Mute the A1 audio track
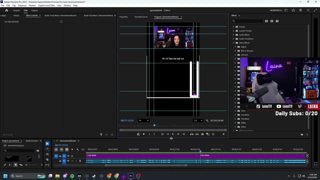Image resolution: width=320 pixels, height=180 pixels. tap(72, 161)
